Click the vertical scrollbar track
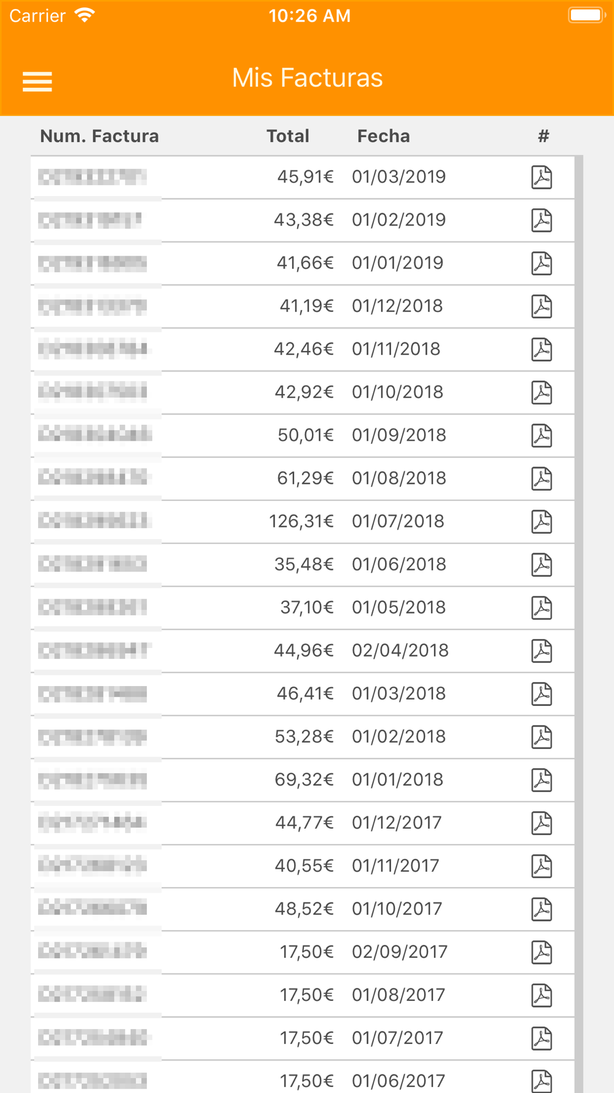This screenshot has height=1093, width=614. coord(579,624)
